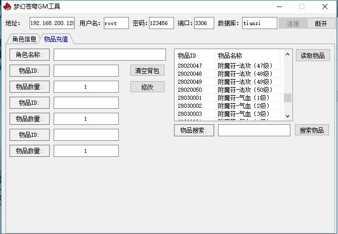Focus the 地址 IP address field
This screenshot has height=234, width=338.
click(x=52, y=24)
